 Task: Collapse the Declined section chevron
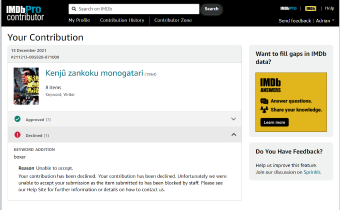pos(233,135)
